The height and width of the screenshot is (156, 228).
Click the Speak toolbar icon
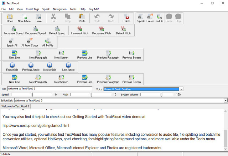tap(141, 18)
